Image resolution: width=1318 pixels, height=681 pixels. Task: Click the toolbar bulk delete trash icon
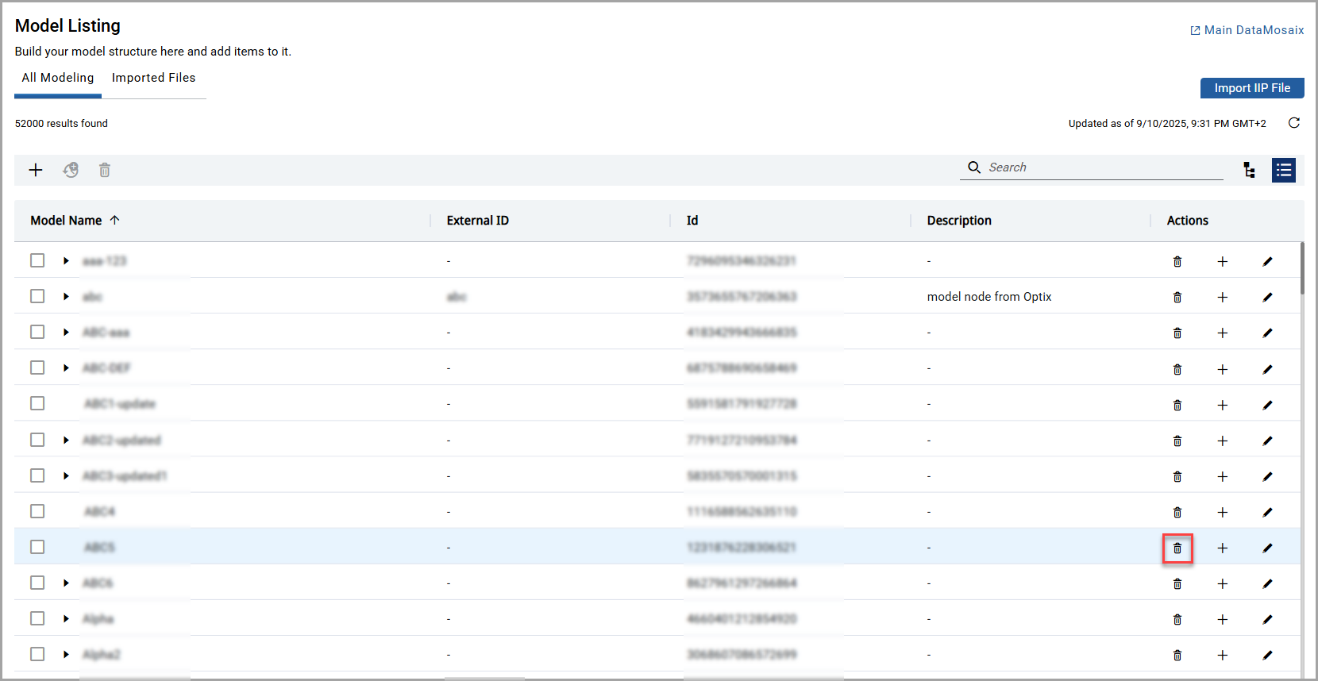click(x=105, y=170)
